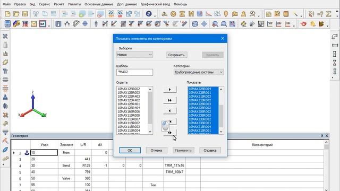Click the plain magnifier zoom icon
This screenshot has width=340, height=191.
[x=224, y=23]
